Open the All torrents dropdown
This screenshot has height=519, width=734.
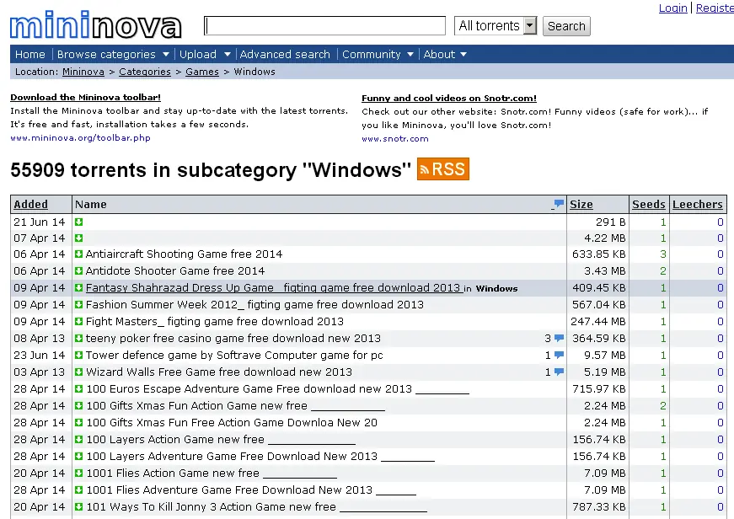(496, 26)
